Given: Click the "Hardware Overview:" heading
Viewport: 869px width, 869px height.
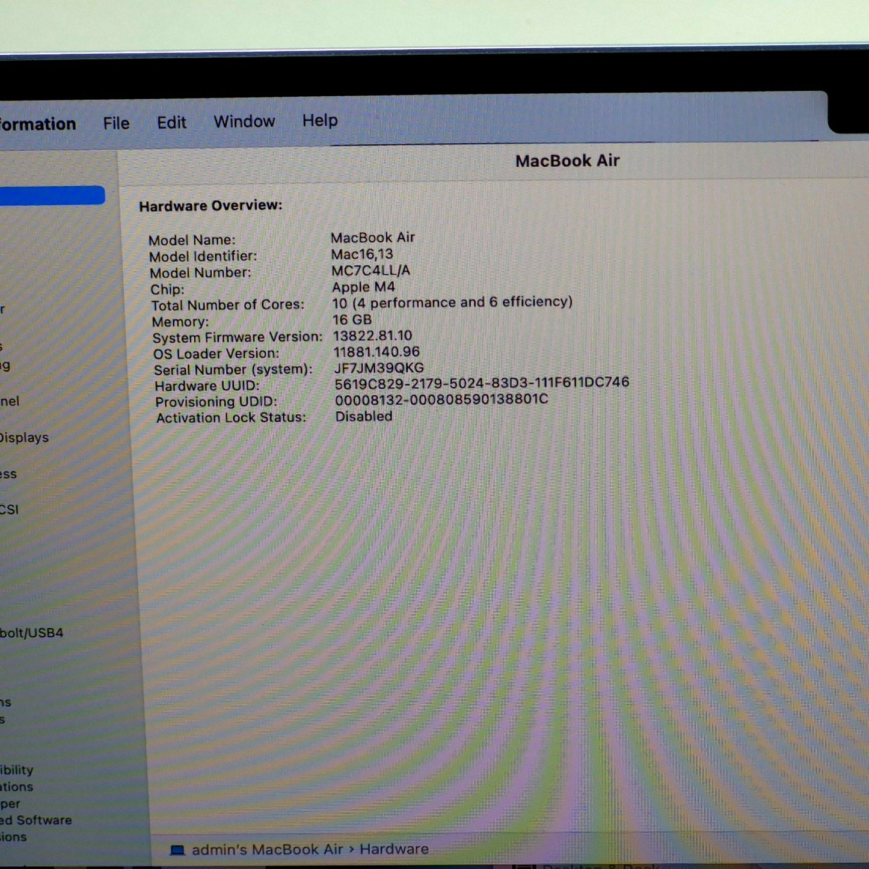Looking at the screenshot, I should [210, 206].
